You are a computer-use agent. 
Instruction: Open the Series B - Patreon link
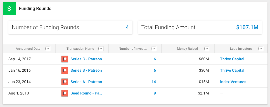click(x=86, y=71)
